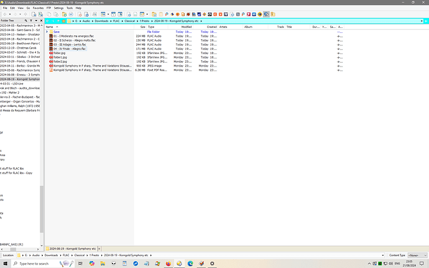Open Microsoft Edge from the taskbar
Image resolution: width=429 pixels, height=268 pixels.
tap(190, 264)
